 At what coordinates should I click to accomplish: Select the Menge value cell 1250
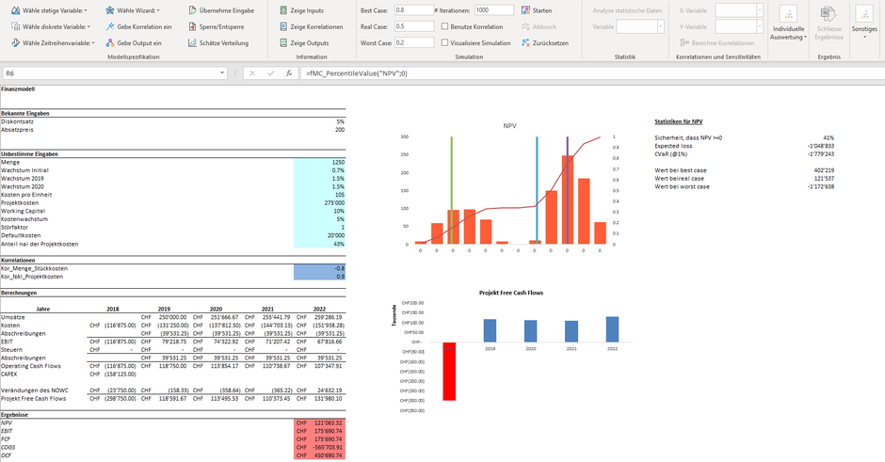[319, 162]
